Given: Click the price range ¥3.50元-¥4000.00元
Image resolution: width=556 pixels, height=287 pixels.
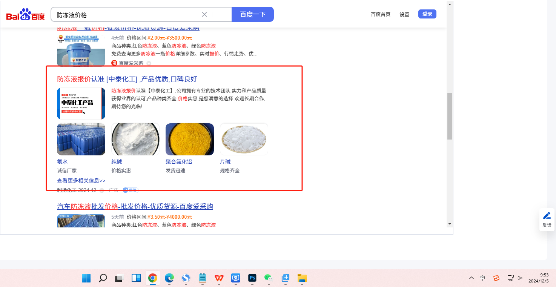Looking at the screenshot, I should [169, 217].
